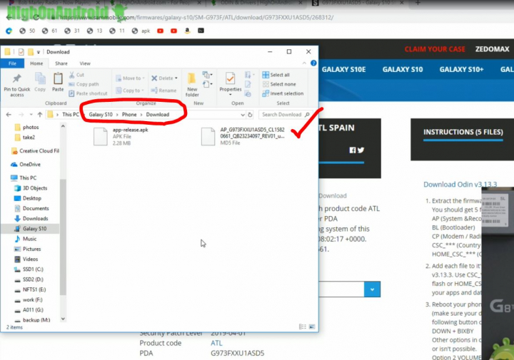Screen dimensions: 514x360
Task: Open Downloads in navigation pane
Action: click(31, 219)
